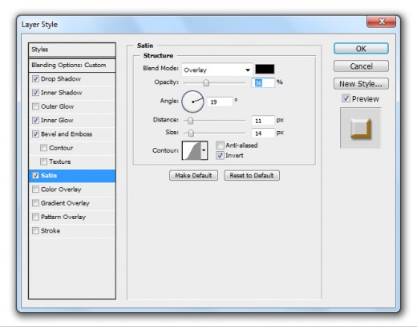Screen dimensions: 417x327
Task: Enable the Stroke checkbox
Action: (35, 230)
